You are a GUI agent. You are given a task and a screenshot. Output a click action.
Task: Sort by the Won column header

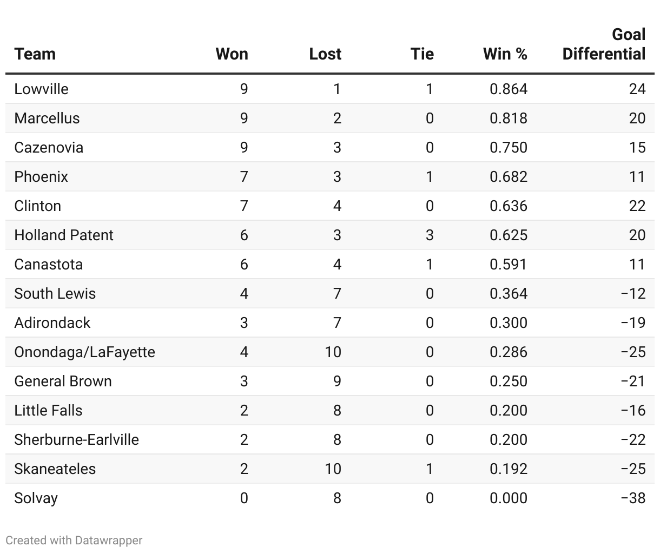coord(232,54)
